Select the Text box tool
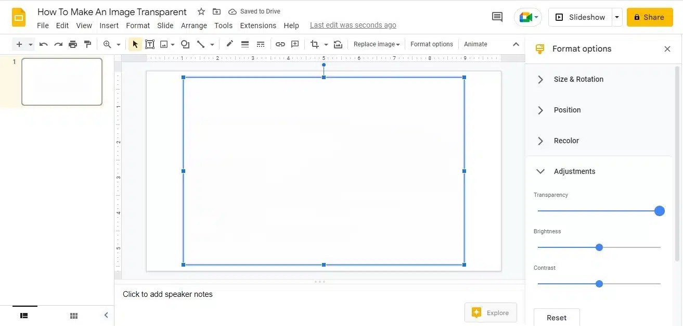The height and width of the screenshot is (326, 683). (150, 44)
